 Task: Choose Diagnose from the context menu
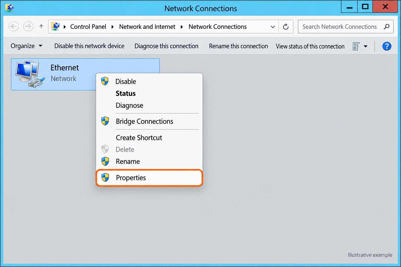[149, 105]
